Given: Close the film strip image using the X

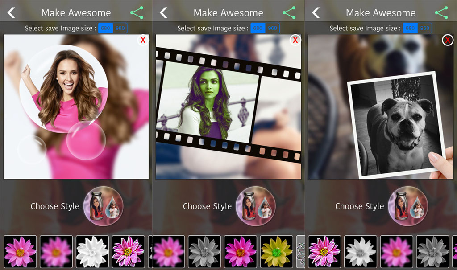Looking at the screenshot, I should click(x=295, y=40).
